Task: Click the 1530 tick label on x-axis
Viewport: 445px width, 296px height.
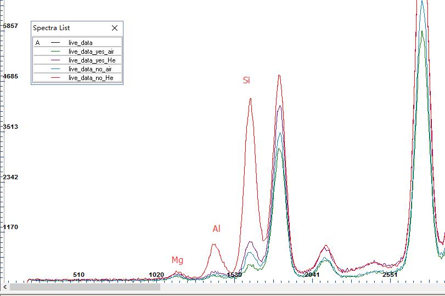Action: [234, 275]
